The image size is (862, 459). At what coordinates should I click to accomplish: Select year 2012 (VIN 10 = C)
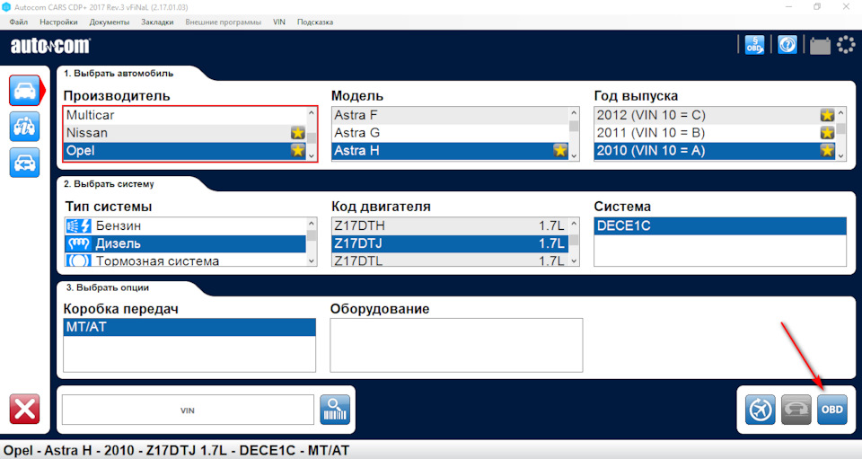click(x=715, y=115)
